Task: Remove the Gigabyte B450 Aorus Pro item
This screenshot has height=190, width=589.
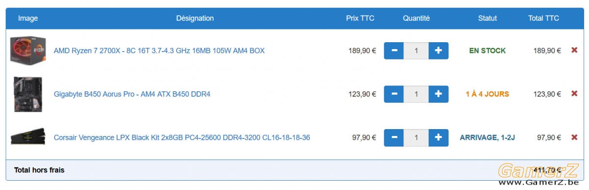Action: 574,94
